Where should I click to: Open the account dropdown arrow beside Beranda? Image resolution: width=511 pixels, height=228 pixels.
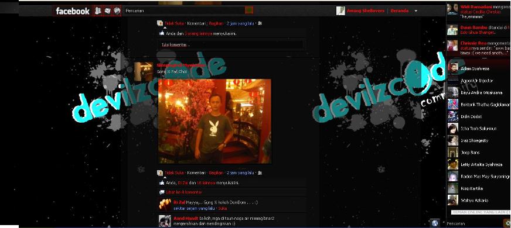416,11
